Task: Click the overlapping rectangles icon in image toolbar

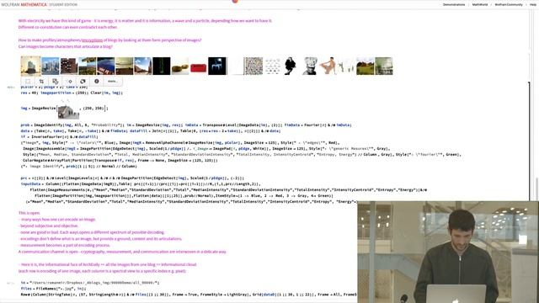Action: pos(83,82)
